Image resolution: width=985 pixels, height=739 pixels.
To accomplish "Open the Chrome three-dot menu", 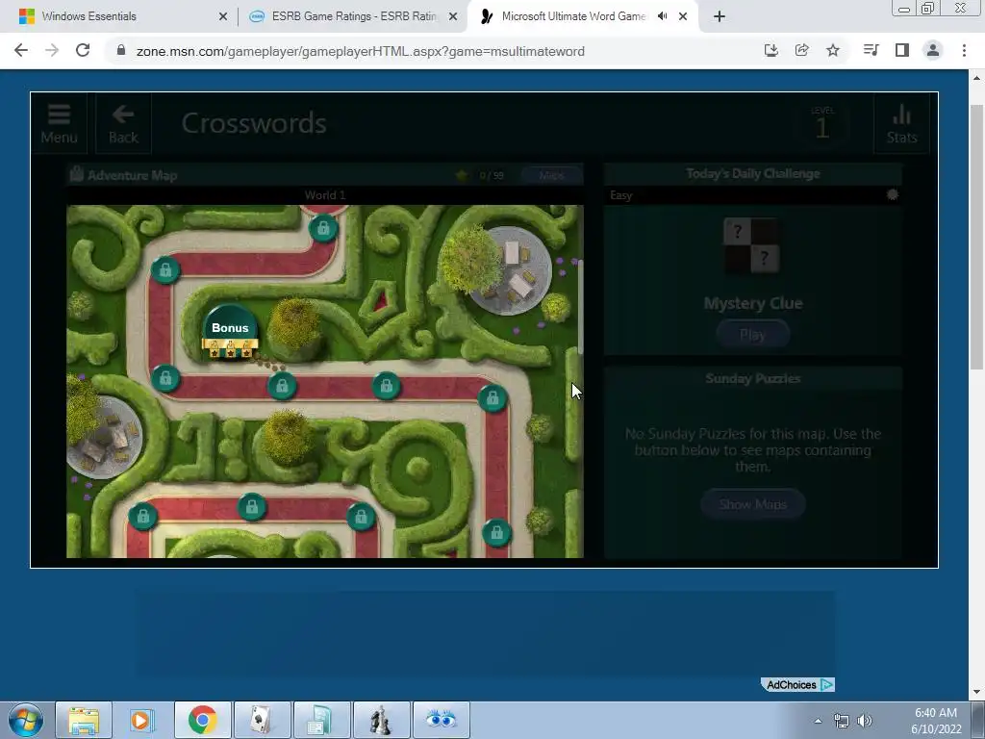I will click(964, 50).
